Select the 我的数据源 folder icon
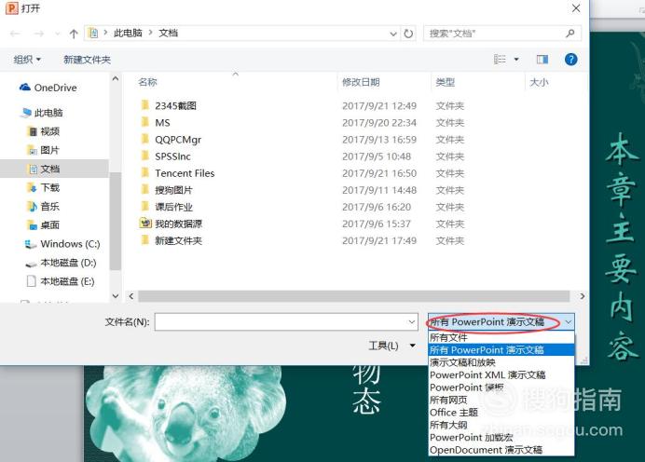The height and width of the screenshot is (462, 645). click(145, 224)
